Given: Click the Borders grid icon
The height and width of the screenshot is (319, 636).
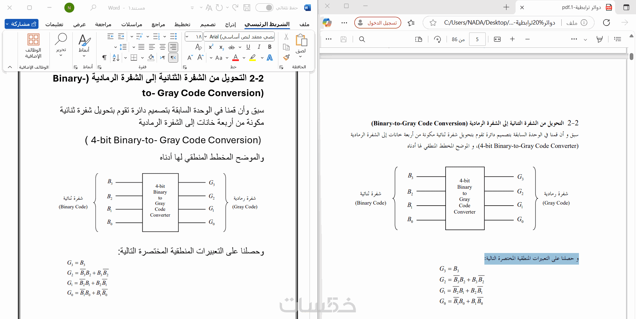Looking at the screenshot, I should pos(134,58).
